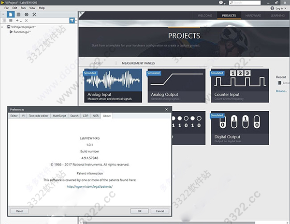Switch to Search tab in Preferences

pos(74,116)
